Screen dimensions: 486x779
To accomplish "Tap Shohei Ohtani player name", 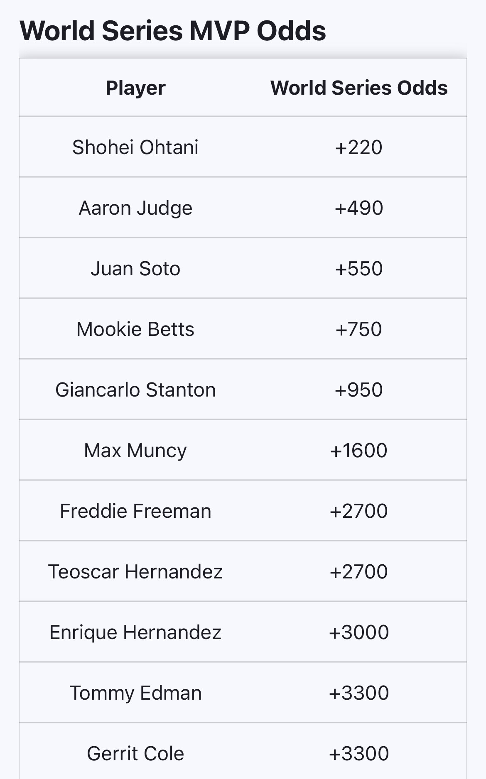I will click(x=135, y=147).
